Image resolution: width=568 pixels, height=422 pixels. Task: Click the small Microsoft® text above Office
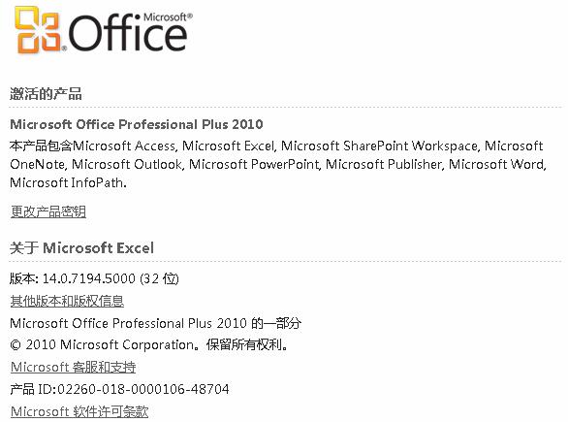point(168,17)
